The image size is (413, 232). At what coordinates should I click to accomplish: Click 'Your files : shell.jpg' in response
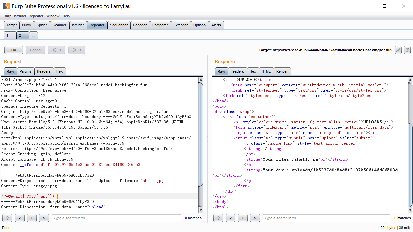tap(290, 159)
